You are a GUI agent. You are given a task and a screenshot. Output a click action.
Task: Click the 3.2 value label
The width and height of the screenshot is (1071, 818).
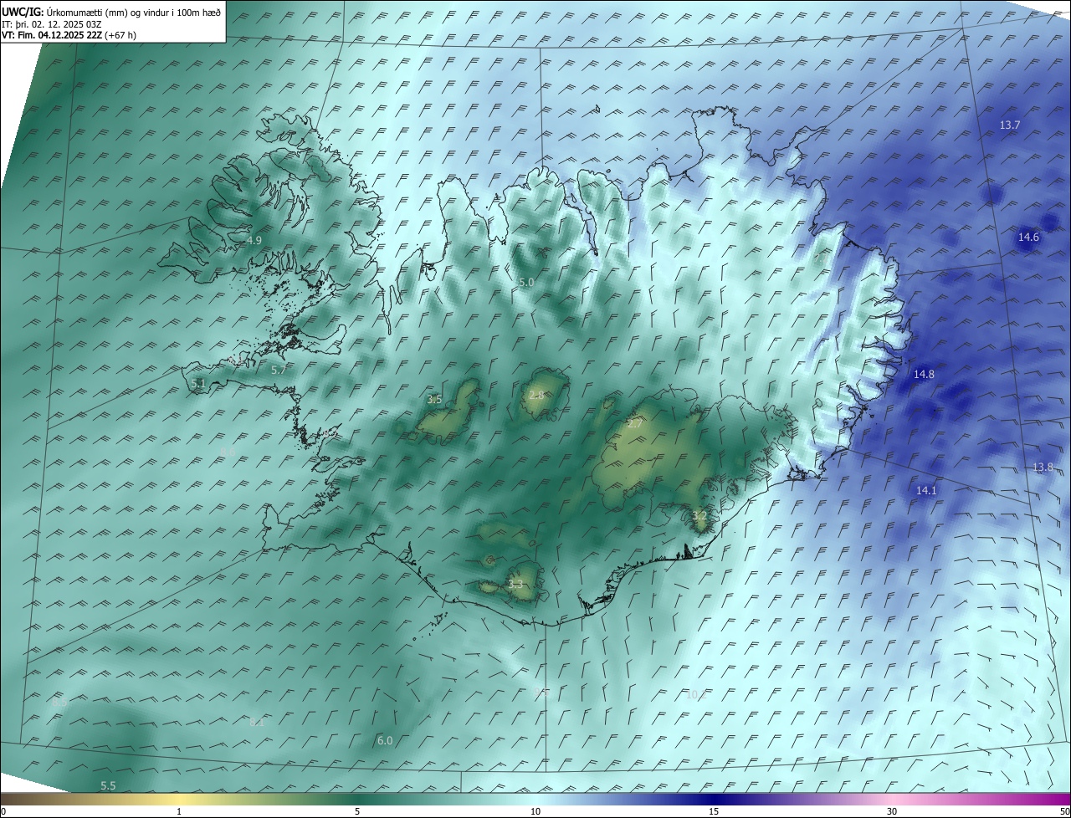(x=699, y=516)
